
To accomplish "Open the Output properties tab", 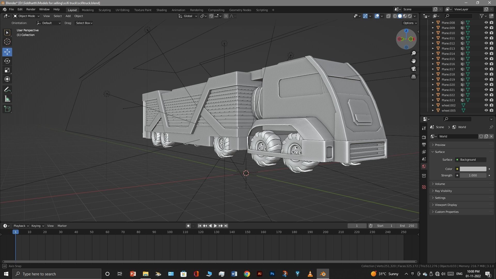I will pyautogui.click(x=424, y=144).
